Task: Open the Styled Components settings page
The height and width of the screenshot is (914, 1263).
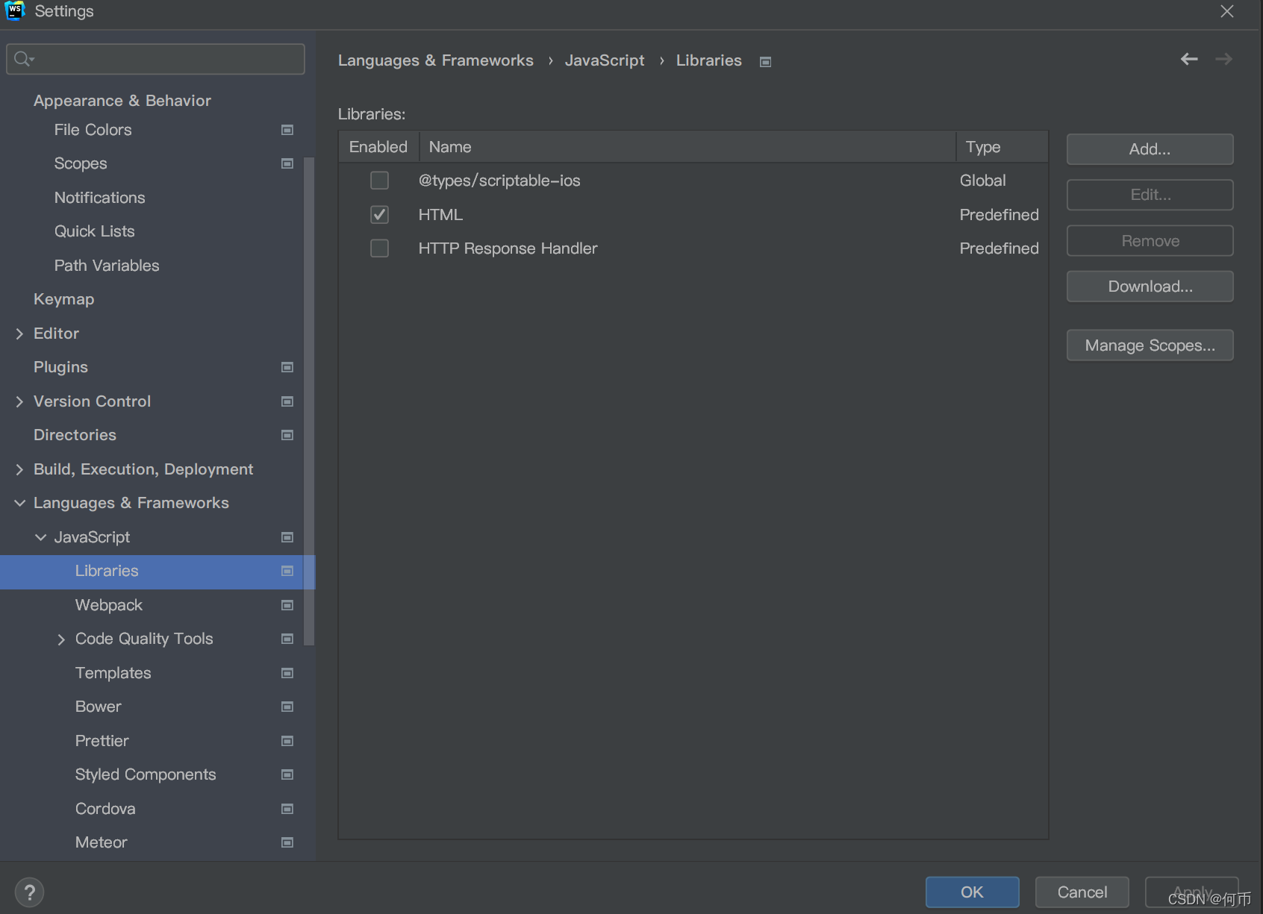Action: pyautogui.click(x=146, y=774)
